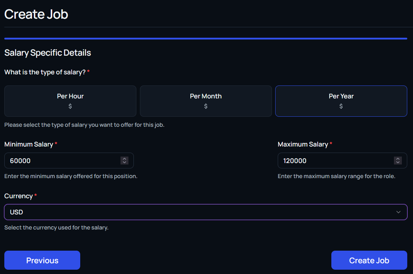Viewport: 413px width, 274px height.
Task: Decrease Minimum Salary with the down arrow
Action: pyautogui.click(x=124, y=162)
